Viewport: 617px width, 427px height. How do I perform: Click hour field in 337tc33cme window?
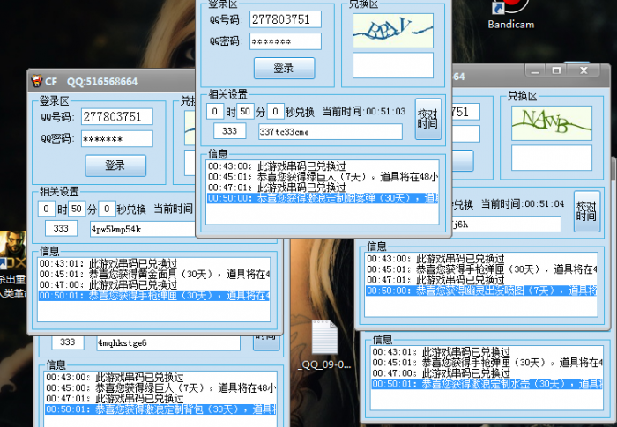pyautogui.click(x=215, y=111)
